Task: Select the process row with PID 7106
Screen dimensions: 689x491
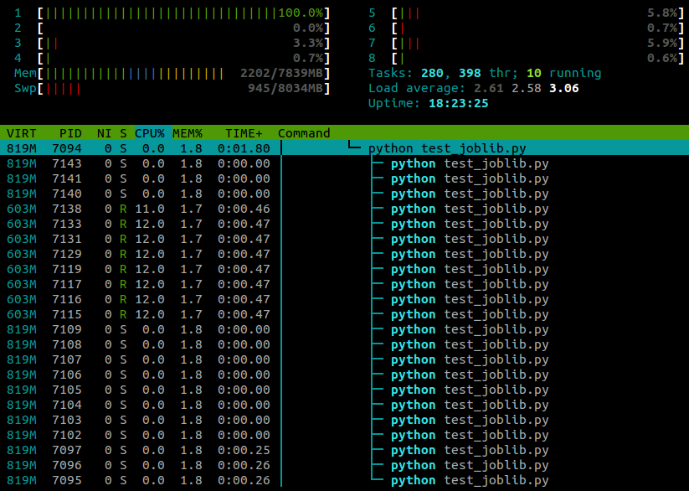Action: [x=345, y=375]
